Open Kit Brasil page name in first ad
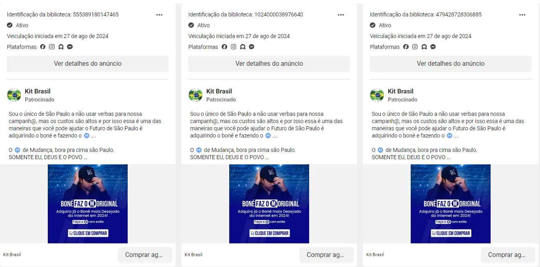 coord(38,91)
